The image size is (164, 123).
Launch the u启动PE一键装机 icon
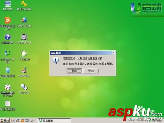tap(8, 57)
